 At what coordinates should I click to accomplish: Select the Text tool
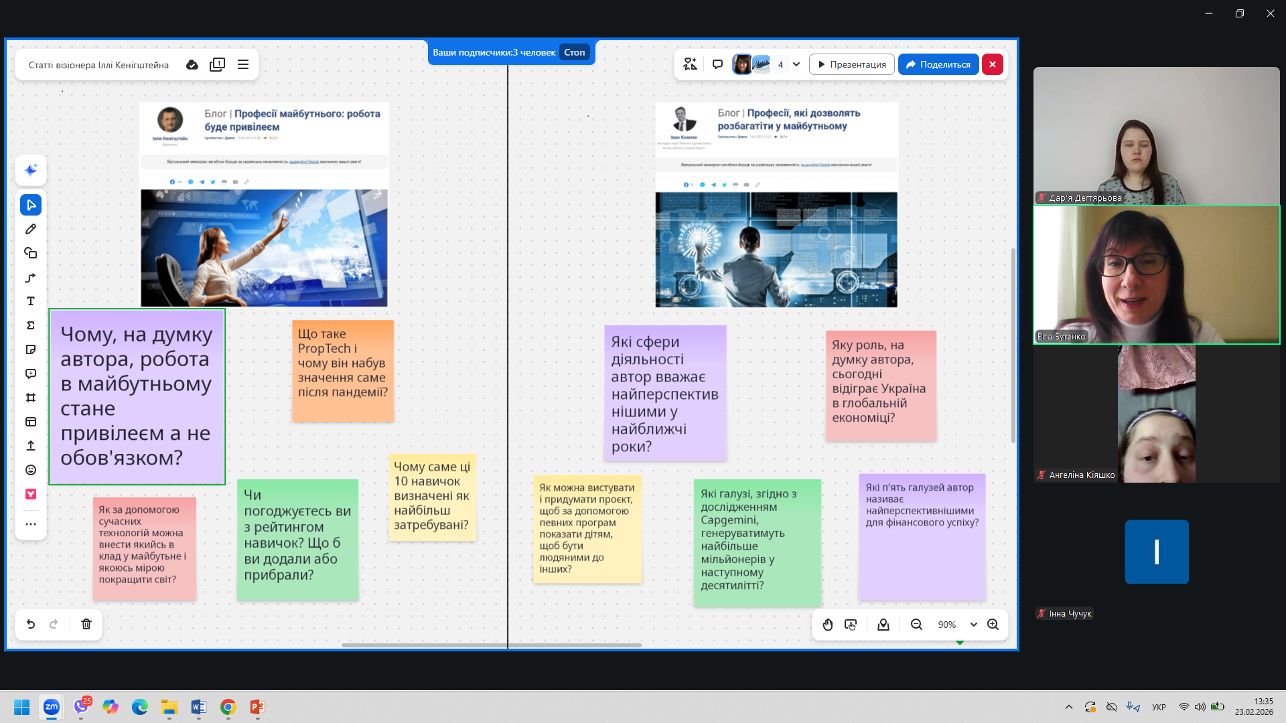coord(31,301)
